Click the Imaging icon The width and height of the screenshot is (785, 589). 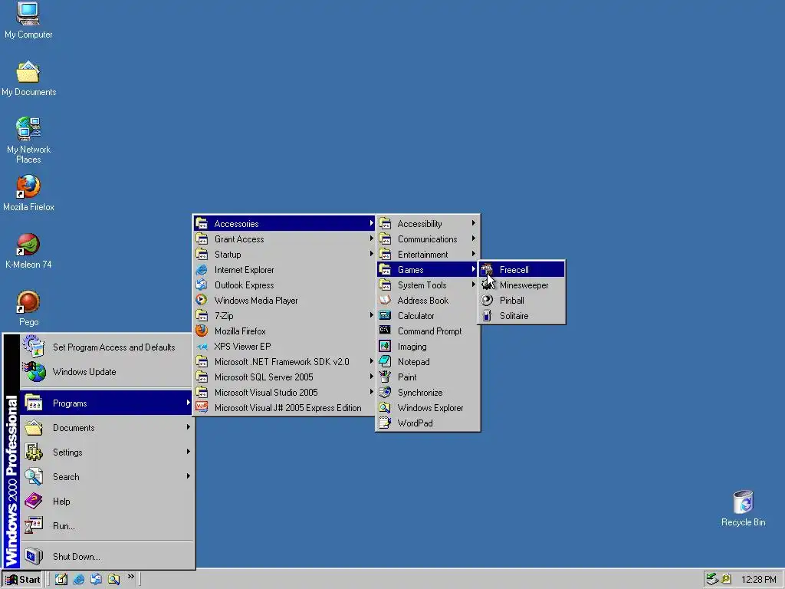point(385,346)
